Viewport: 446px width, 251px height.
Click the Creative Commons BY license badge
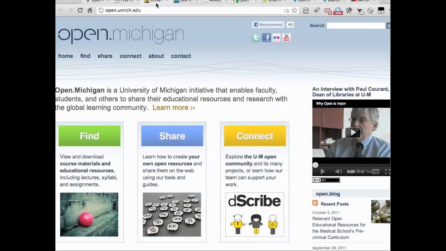(x=326, y=180)
